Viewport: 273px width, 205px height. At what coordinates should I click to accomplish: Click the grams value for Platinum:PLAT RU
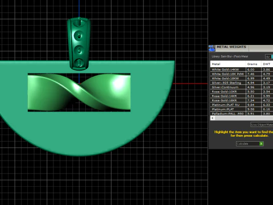coord(251,105)
